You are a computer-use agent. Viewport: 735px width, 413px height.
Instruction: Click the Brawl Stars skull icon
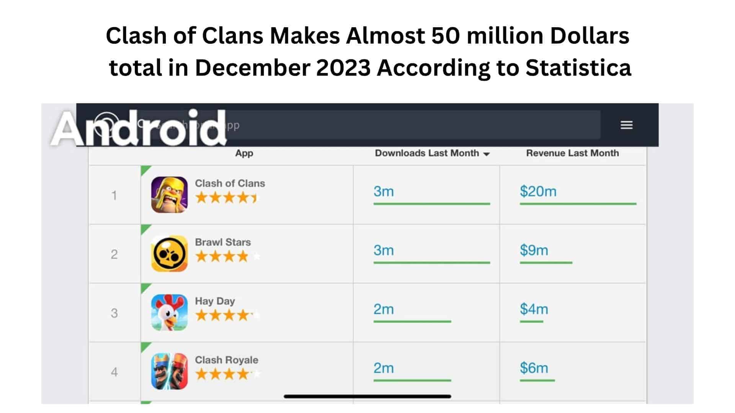pos(168,254)
